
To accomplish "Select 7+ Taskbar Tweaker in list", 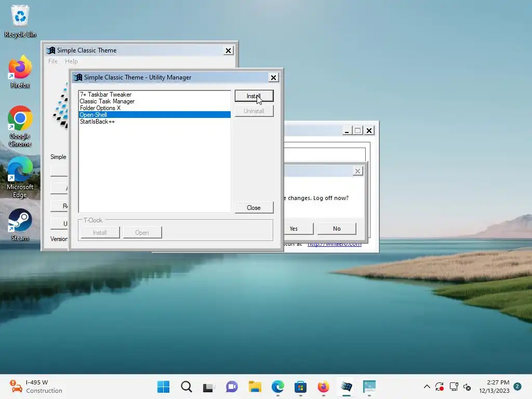I will click(154, 95).
